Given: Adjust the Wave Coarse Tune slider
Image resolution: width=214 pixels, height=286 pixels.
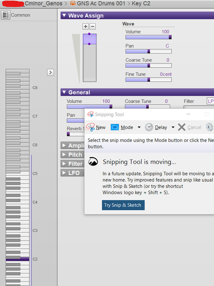Looking at the screenshot, I should 148,65.
